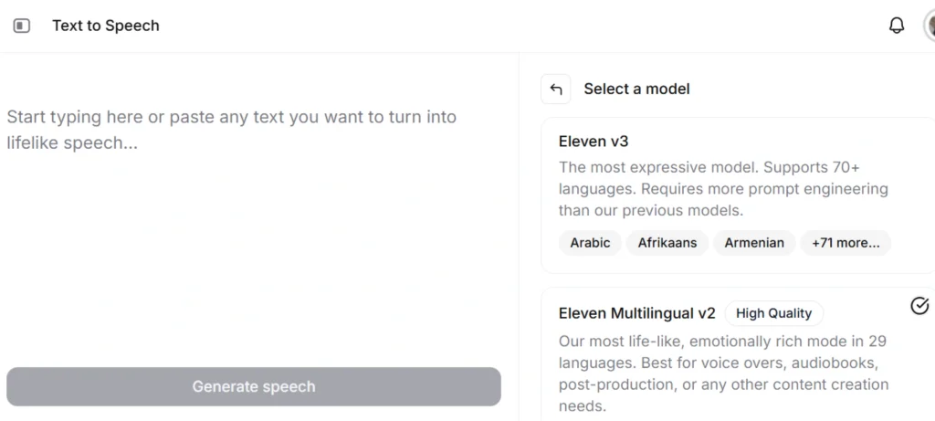935x421 pixels.
Task: Open the notifications bell
Action: [897, 26]
